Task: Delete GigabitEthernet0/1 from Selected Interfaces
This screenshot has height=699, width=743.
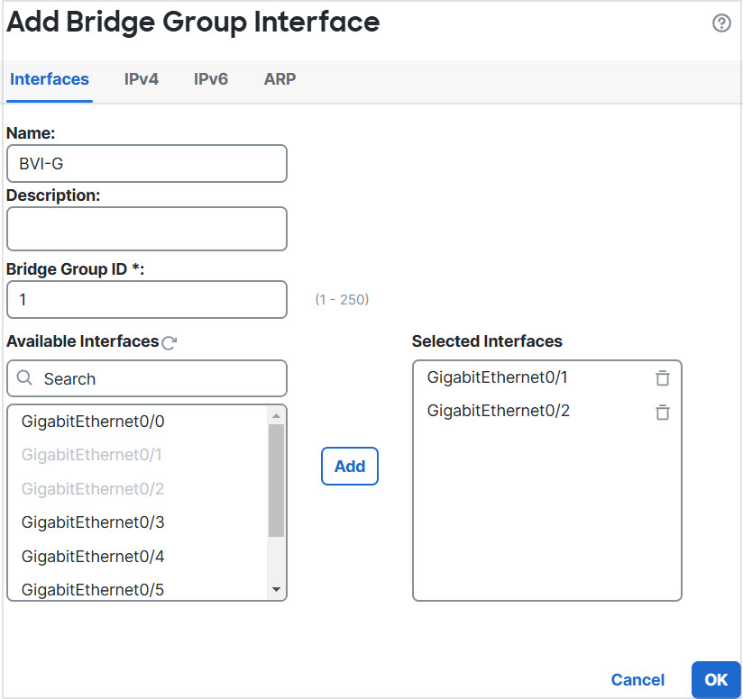Action: click(x=663, y=378)
